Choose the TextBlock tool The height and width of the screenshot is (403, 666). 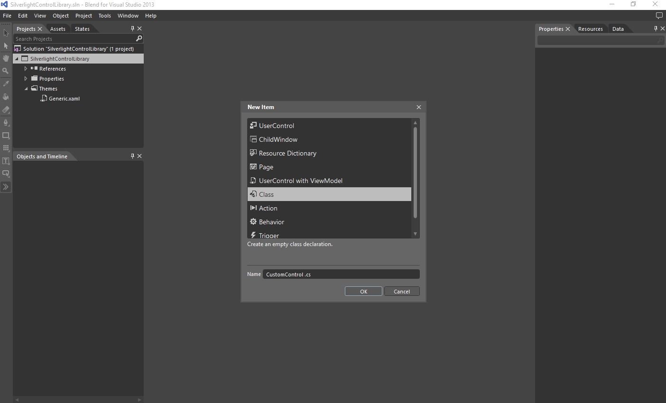(6, 161)
